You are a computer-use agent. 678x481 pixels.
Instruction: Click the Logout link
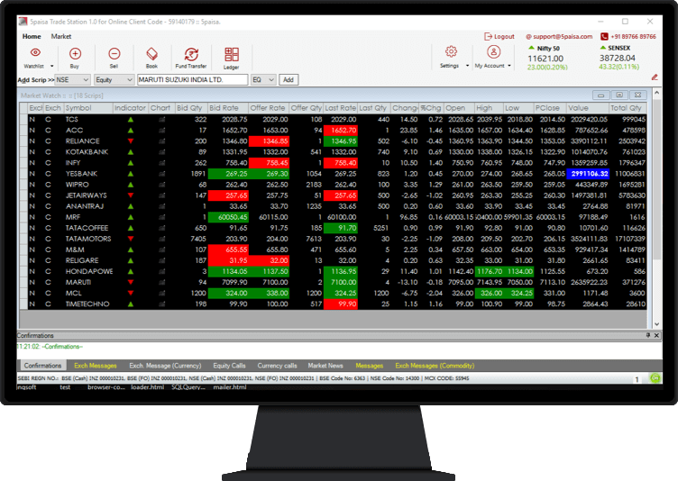(504, 37)
